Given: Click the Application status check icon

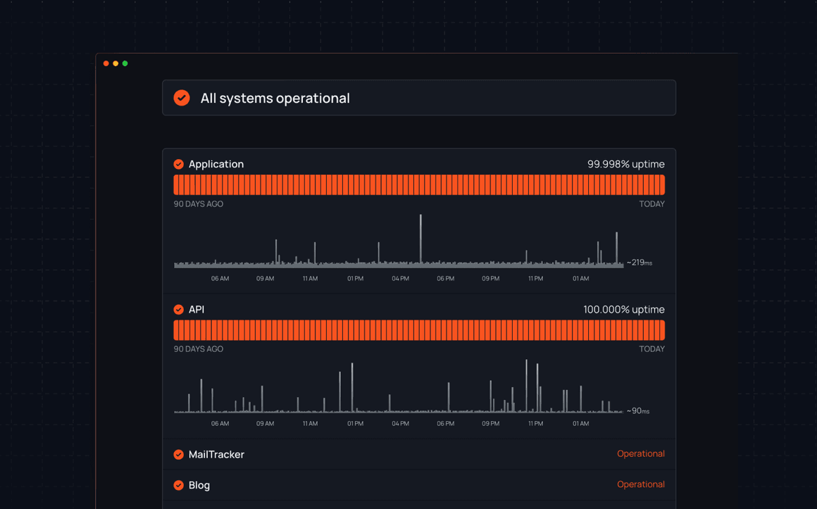Looking at the screenshot, I should (x=179, y=164).
